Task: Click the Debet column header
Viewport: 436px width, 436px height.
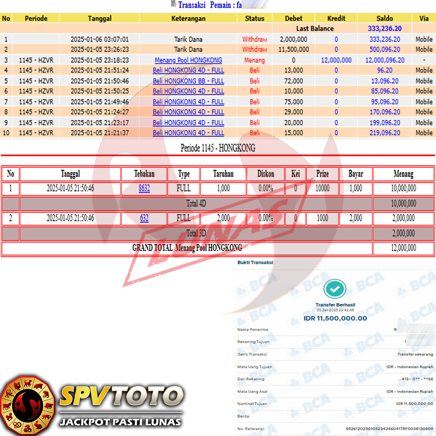Action: tap(293, 18)
